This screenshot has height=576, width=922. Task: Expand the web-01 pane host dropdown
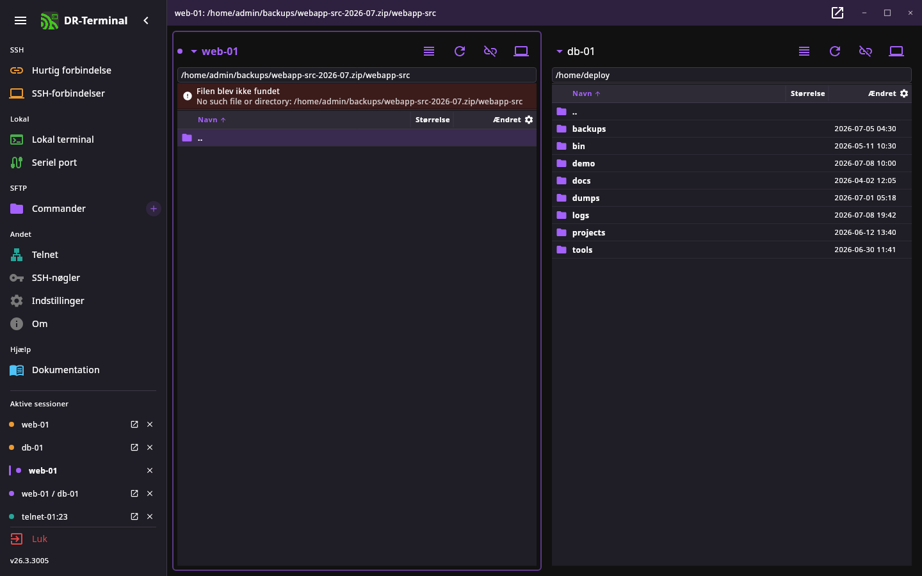click(x=194, y=51)
